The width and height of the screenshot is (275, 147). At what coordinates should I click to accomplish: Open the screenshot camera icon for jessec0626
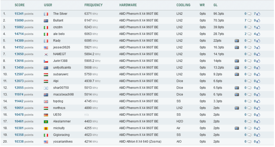[x=237, y=47]
